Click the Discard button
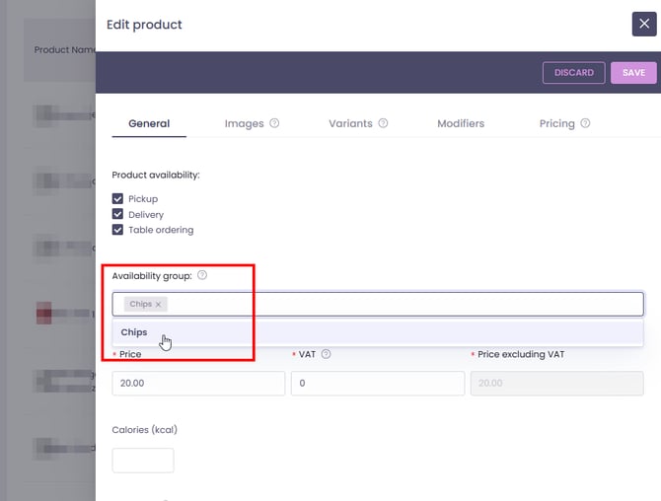This screenshot has height=501, width=661. [573, 73]
